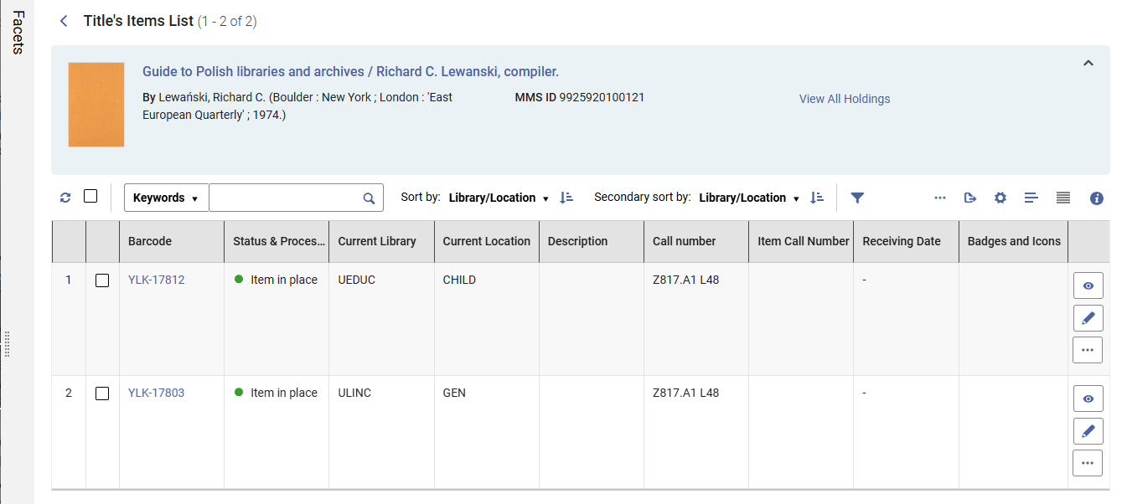Open barcode link YLK-17812
Screen dimensions: 1127x504
pos(156,280)
